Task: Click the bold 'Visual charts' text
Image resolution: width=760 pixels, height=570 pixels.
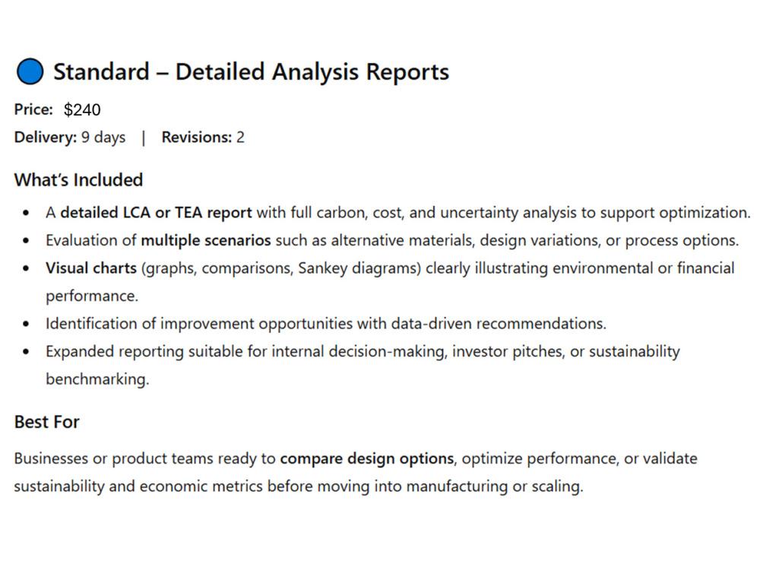Action: tap(91, 268)
